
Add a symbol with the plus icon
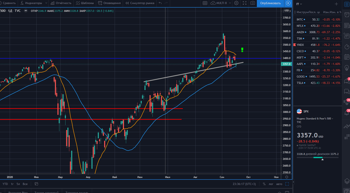(x=336, y=4)
